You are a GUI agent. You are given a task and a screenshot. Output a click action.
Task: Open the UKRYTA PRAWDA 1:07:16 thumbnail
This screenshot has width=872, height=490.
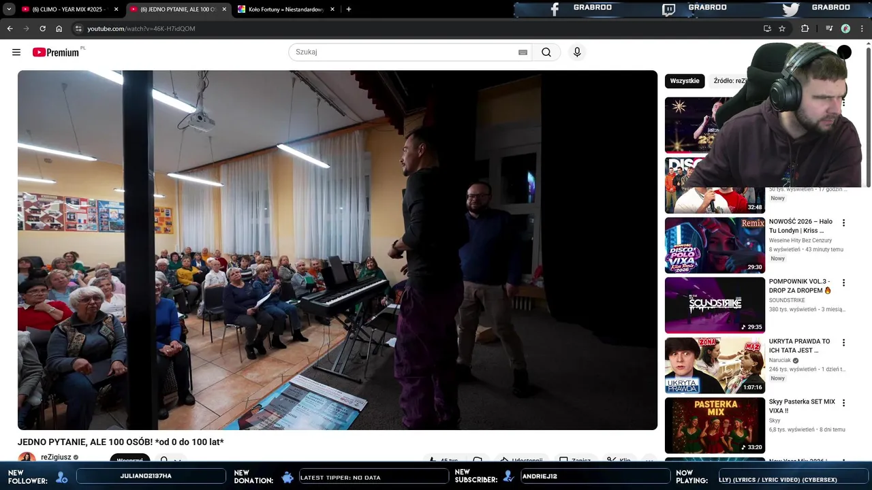pyautogui.click(x=715, y=365)
